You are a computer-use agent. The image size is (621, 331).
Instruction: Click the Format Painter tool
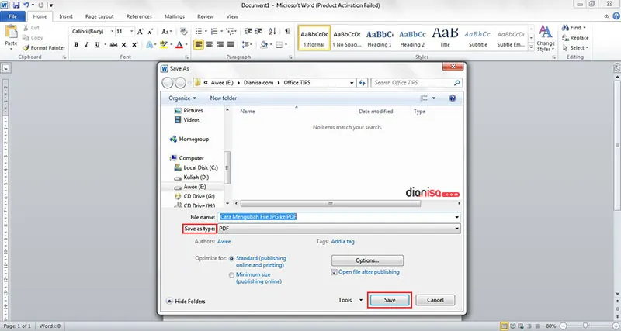44,47
